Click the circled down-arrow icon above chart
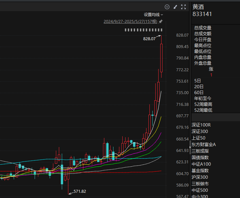240x198 pixels. tap(167, 7)
